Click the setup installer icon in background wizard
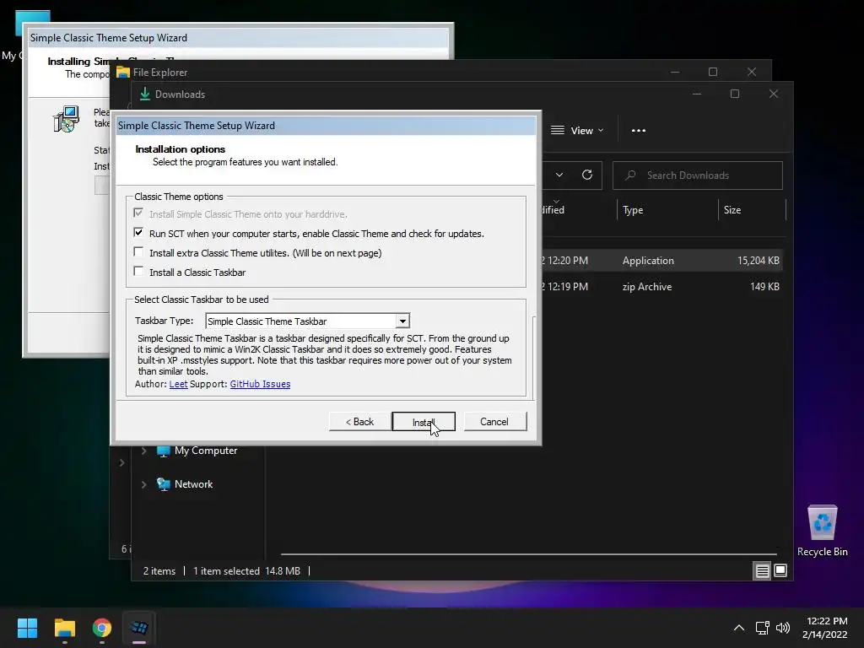 66,118
